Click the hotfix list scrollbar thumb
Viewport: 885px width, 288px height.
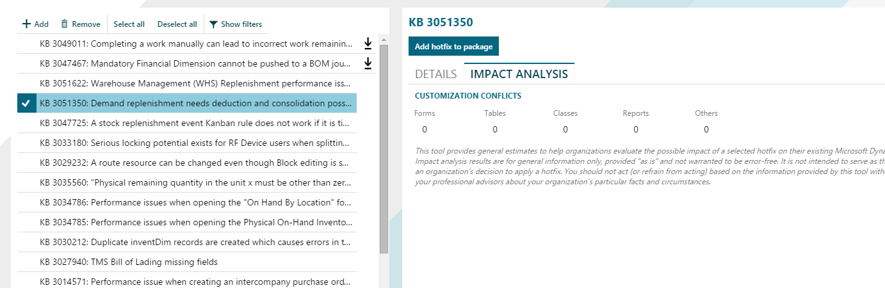click(384, 147)
